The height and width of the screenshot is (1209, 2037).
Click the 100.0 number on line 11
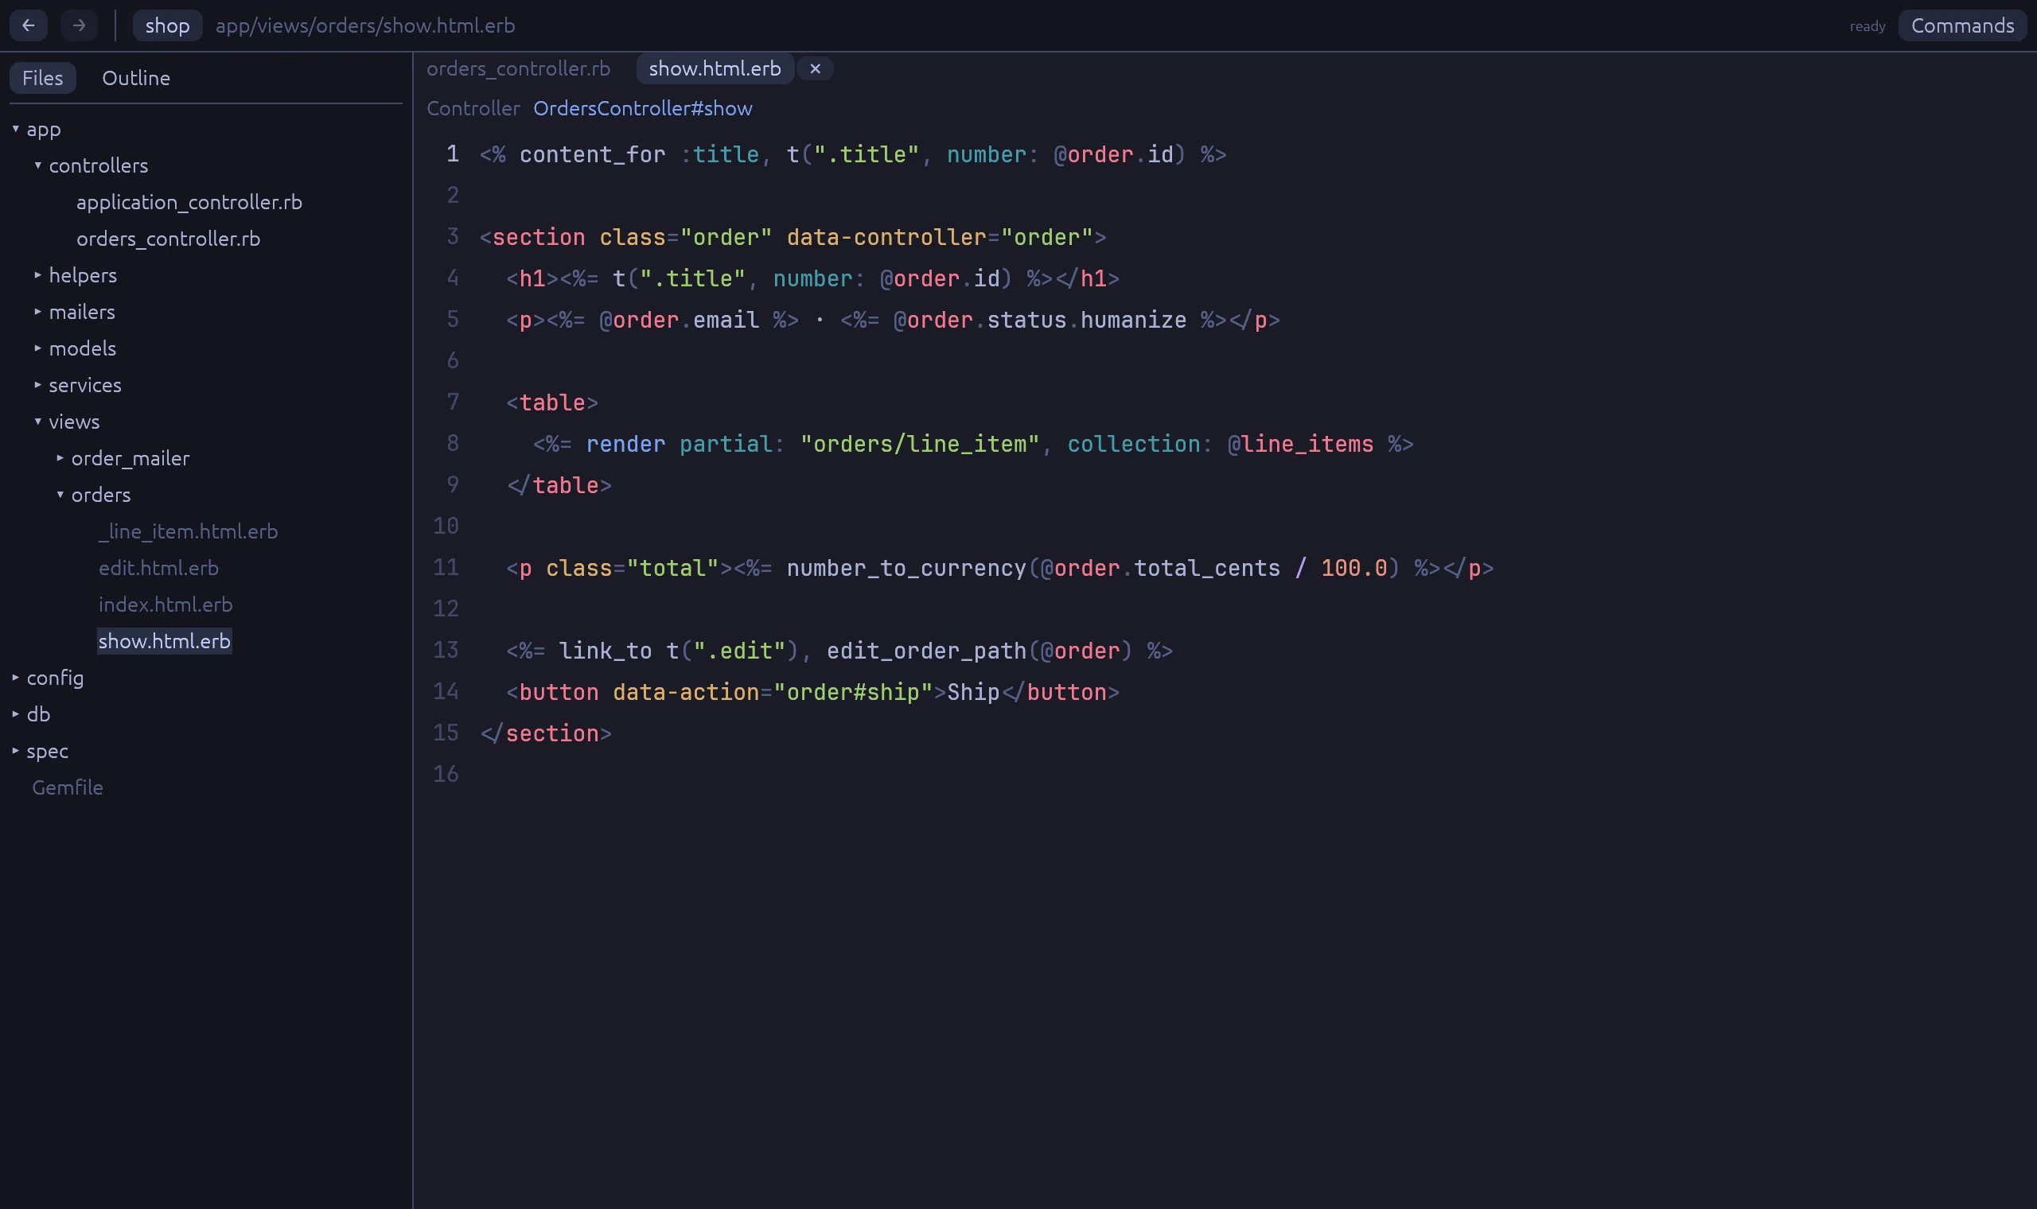tap(1353, 568)
